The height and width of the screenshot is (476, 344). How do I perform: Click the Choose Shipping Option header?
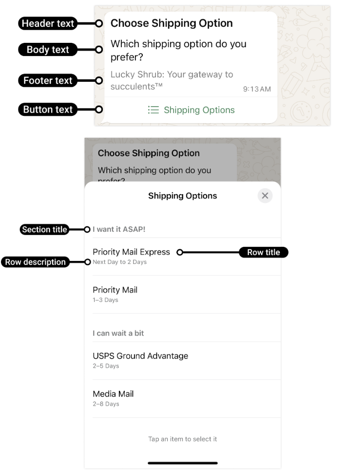[172, 23]
